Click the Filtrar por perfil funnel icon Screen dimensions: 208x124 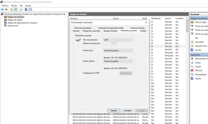tap(192, 26)
